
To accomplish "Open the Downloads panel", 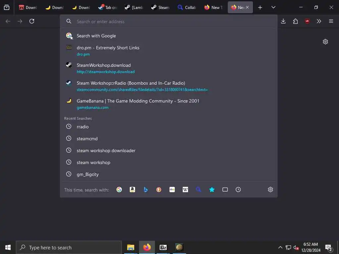I will (x=283, y=21).
